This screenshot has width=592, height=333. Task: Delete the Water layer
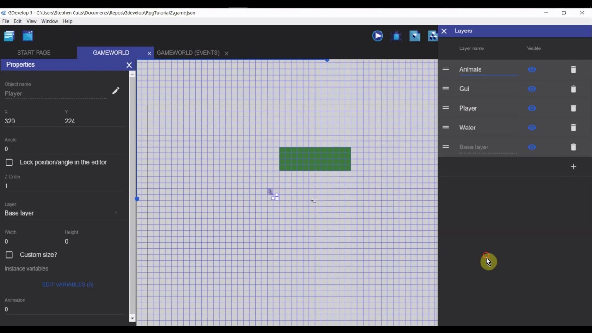(573, 128)
